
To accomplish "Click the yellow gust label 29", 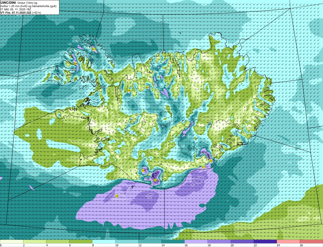I will [x=143, y=171].
